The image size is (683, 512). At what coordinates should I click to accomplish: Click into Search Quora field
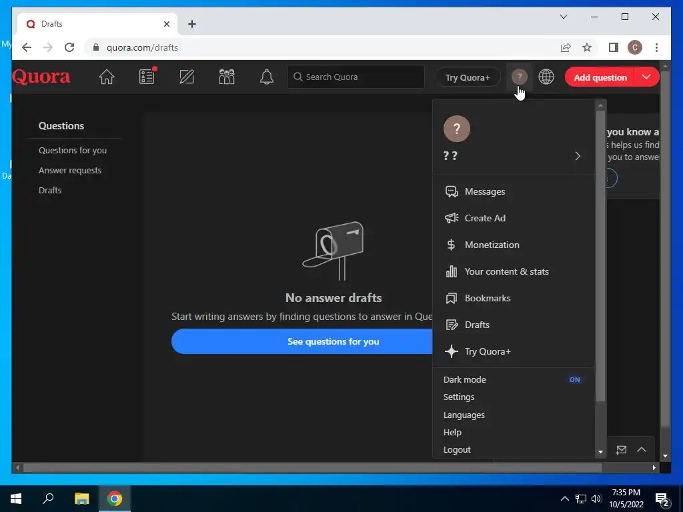click(x=356, y=77)
